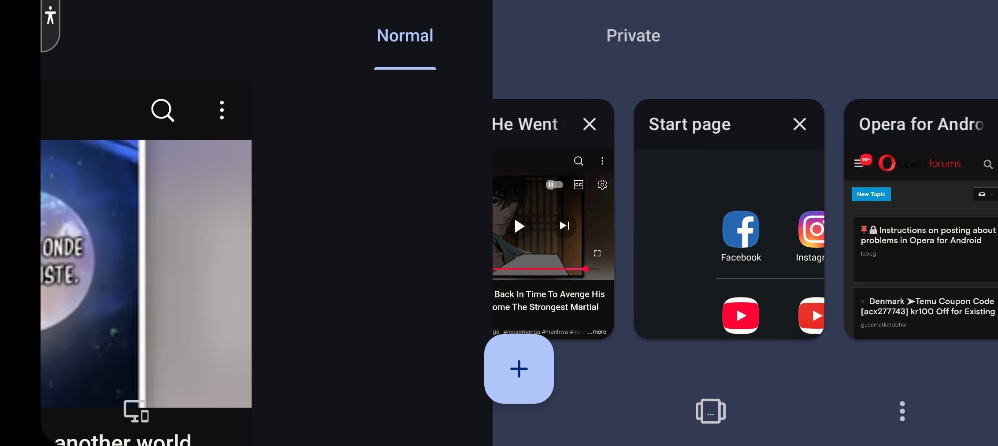This screenshot has width=998, height=446.
Task: Open the Facebook speed dial
Action: pyautogui.click(x=741, y=237)
